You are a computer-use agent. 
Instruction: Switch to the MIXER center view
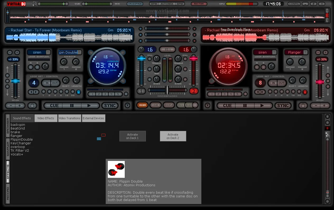pyautogui.click(x=142, y=105)
